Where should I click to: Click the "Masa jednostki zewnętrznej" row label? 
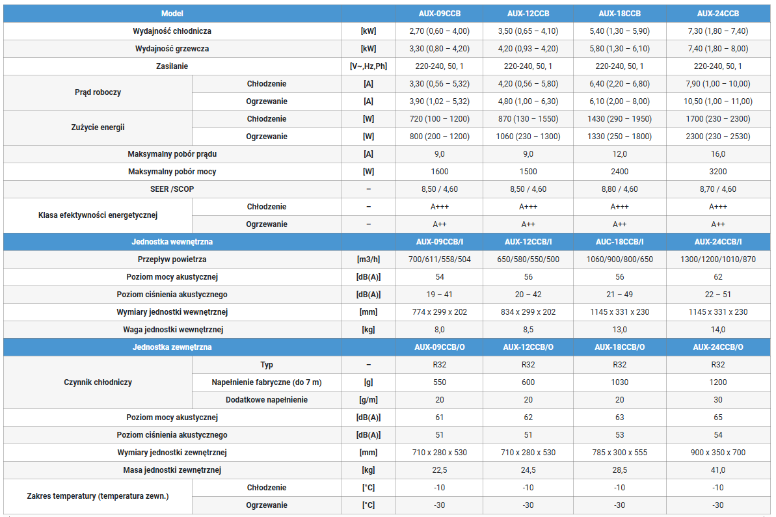(172, 470)
